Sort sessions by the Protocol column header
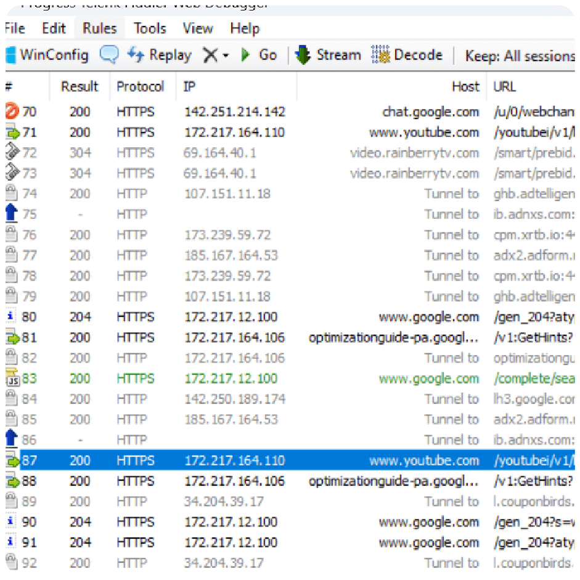 click(141, 87)
